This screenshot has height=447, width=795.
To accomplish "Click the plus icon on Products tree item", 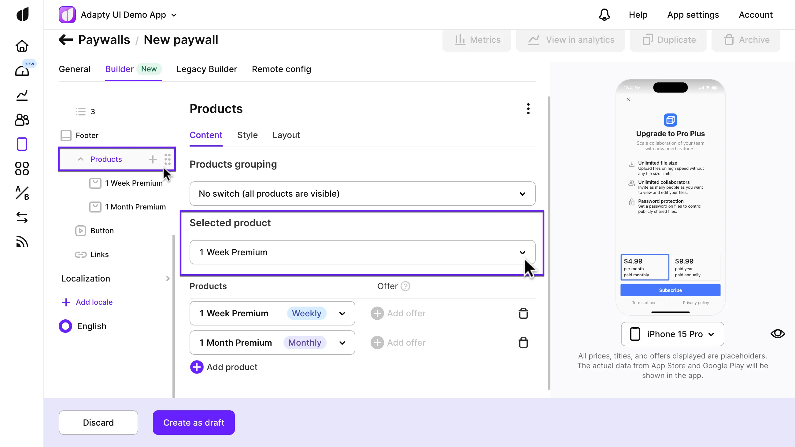I will tap(153, 159).
